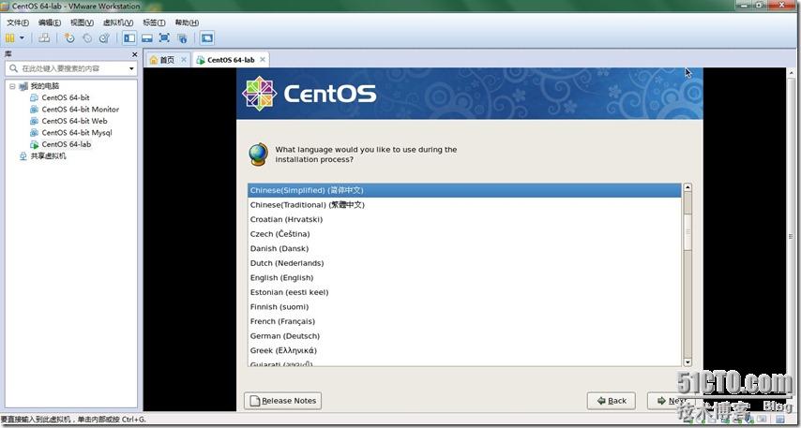The width and height of the screenshot is (801, 428).
Task: Open the 标签(T) menu
Action: pyautogui.click(x=154, y=22)
